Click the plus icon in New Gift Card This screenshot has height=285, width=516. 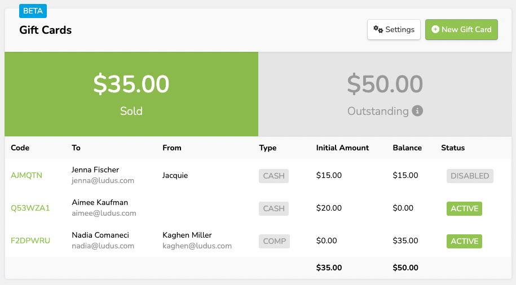435,29
